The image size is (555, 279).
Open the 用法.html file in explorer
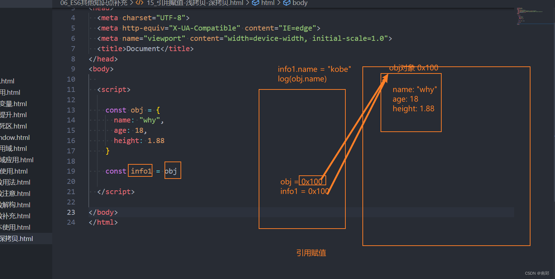[15, 182]
